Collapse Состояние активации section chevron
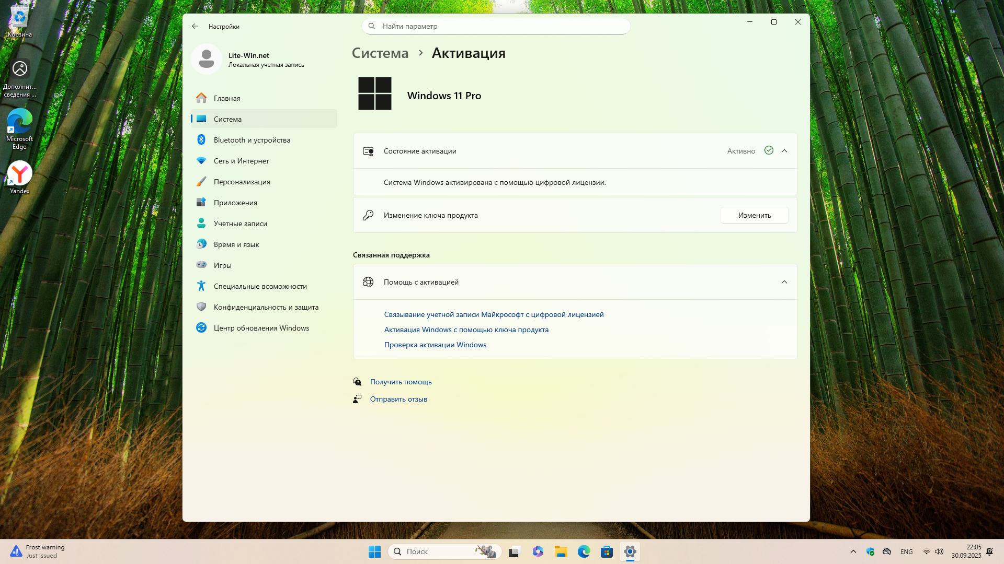1004x564 pixels. 784,151
